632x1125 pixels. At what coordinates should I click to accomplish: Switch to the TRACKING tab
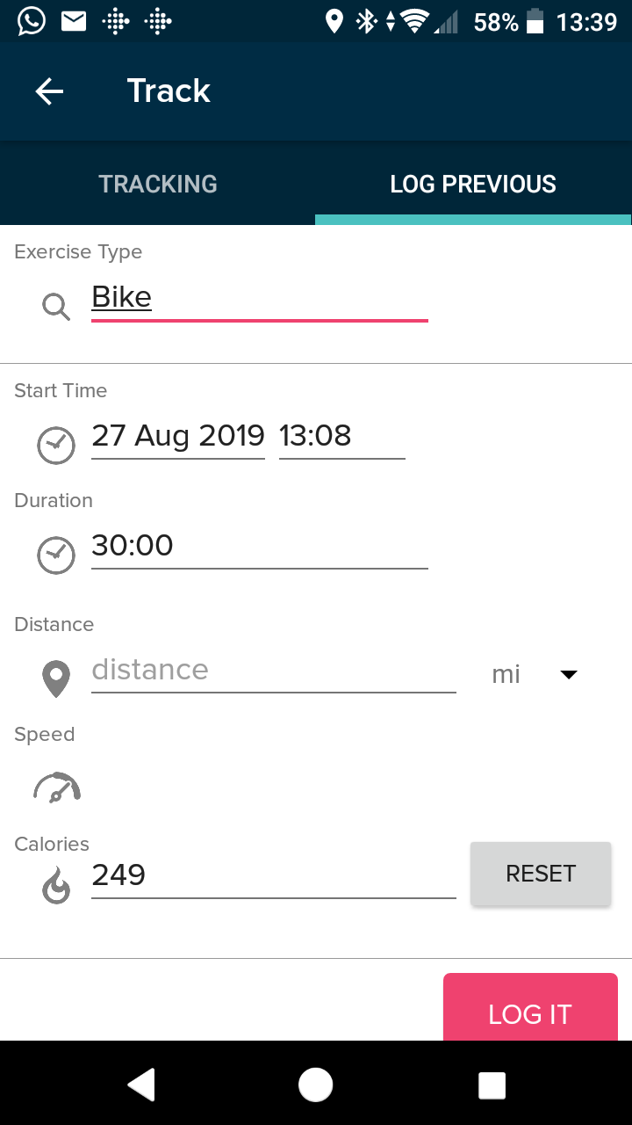pyautogui.click(x=158, y=184)
